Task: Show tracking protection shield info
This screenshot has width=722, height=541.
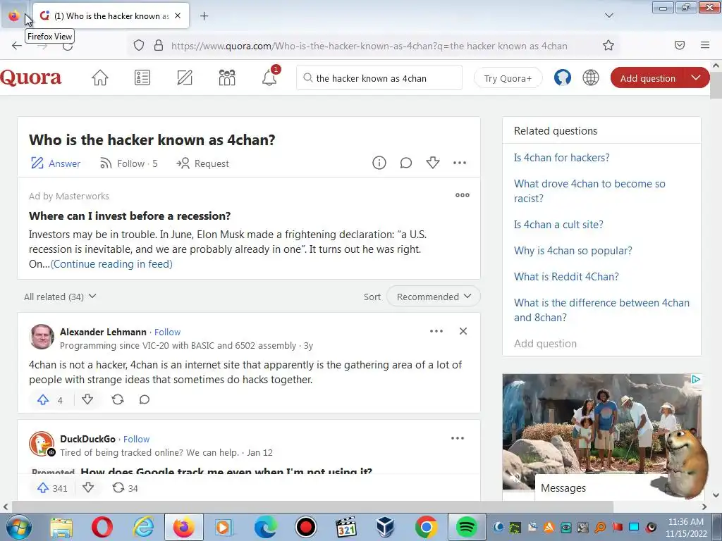Action: coord(139,45)
